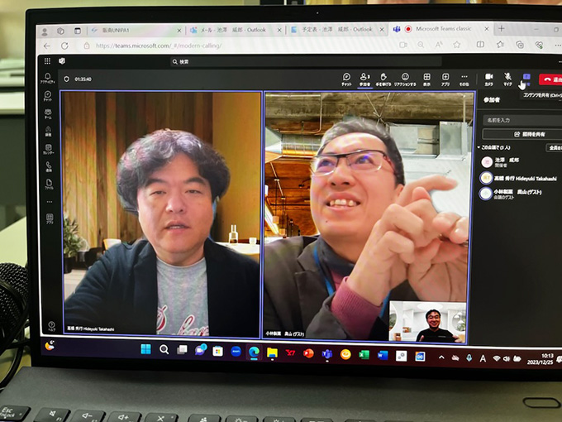The width and height of the screenshot is (562, 422).
Task: Click the Edge profile avatar icon
Action: (45, 32)
